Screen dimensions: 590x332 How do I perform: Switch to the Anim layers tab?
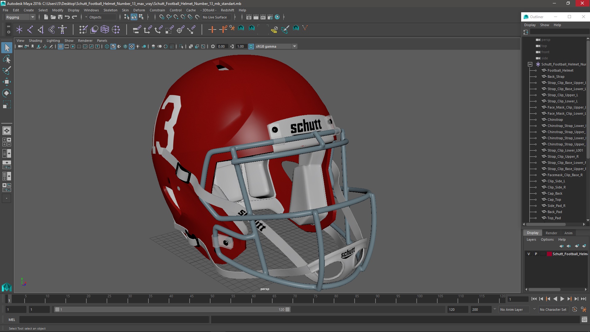pyautogui.click(x=568, y=233)
